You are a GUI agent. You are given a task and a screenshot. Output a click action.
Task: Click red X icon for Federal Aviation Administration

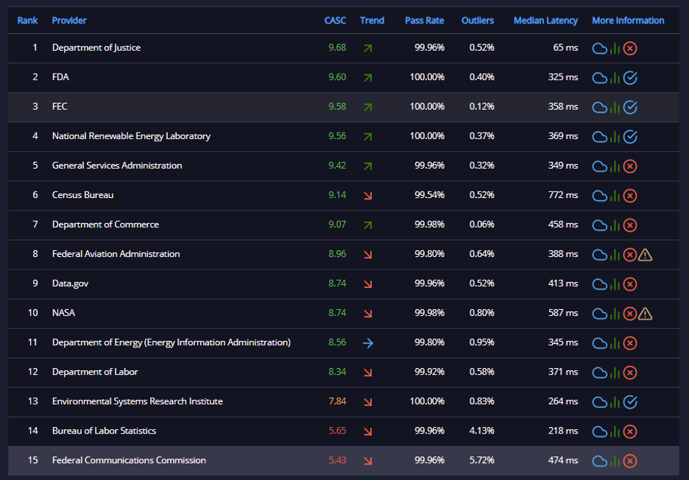pos(630,255)
